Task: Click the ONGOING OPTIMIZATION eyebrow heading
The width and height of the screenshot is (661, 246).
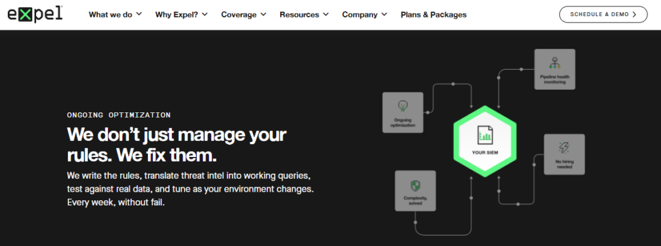Action: pos(119,115)
